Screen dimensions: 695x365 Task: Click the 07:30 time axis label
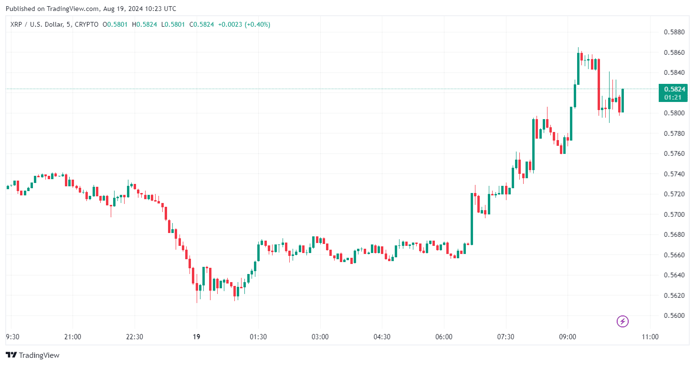(506, 337)
